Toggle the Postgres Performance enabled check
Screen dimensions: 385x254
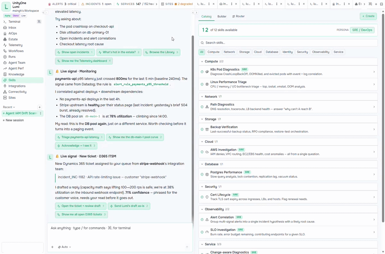tap(202, 174)
